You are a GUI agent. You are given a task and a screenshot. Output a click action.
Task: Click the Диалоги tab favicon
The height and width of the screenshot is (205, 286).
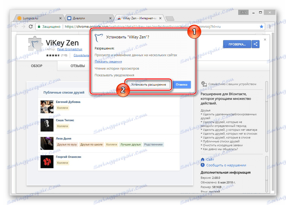tap(69, 18)
